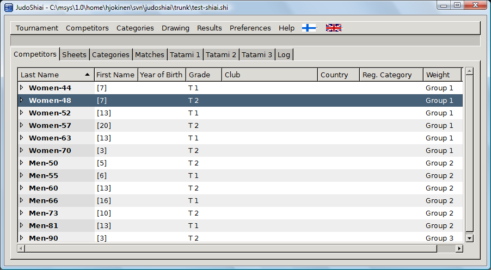Image resolution: width=491 pixels, height=270 pixels.
Task: Open the Drawing menu
Action: (x=175, y=28)
